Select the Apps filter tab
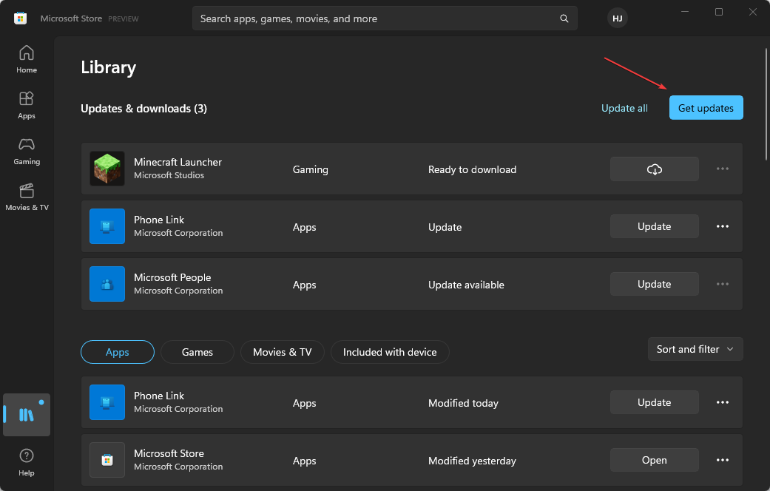Viewport: 770px width, 491px height. pyautogui.click(x=118, y=352)
